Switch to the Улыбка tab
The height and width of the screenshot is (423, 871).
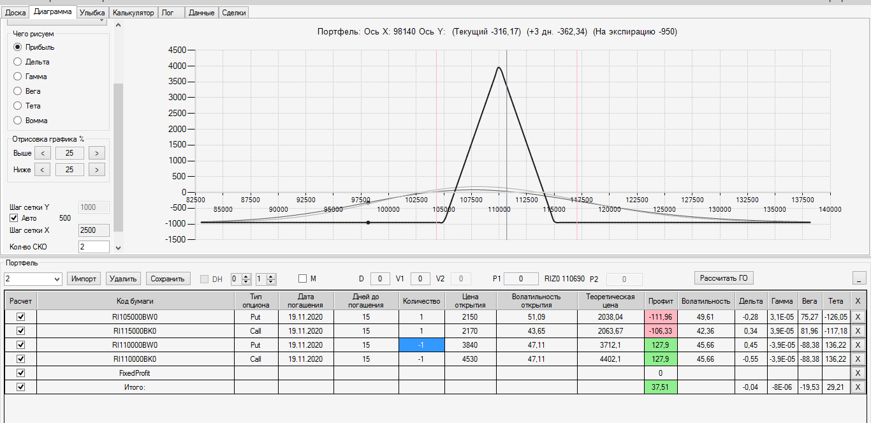(x=92, y=12)
